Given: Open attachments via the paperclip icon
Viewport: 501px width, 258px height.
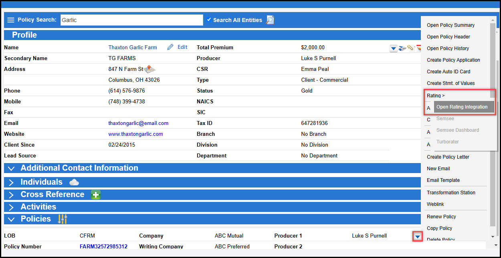Looking at the screenshot, I should 410,48.
